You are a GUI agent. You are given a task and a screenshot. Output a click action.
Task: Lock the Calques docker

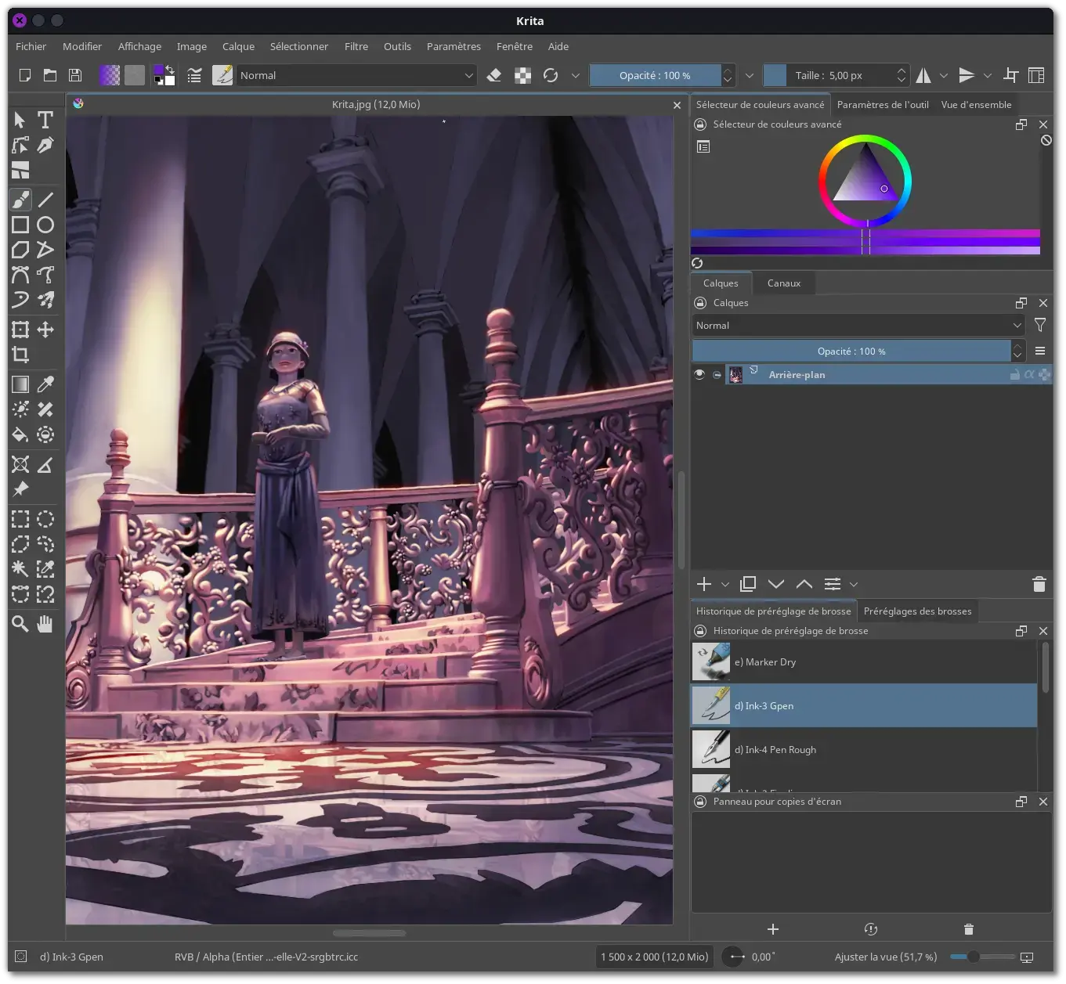pos(700,303)
